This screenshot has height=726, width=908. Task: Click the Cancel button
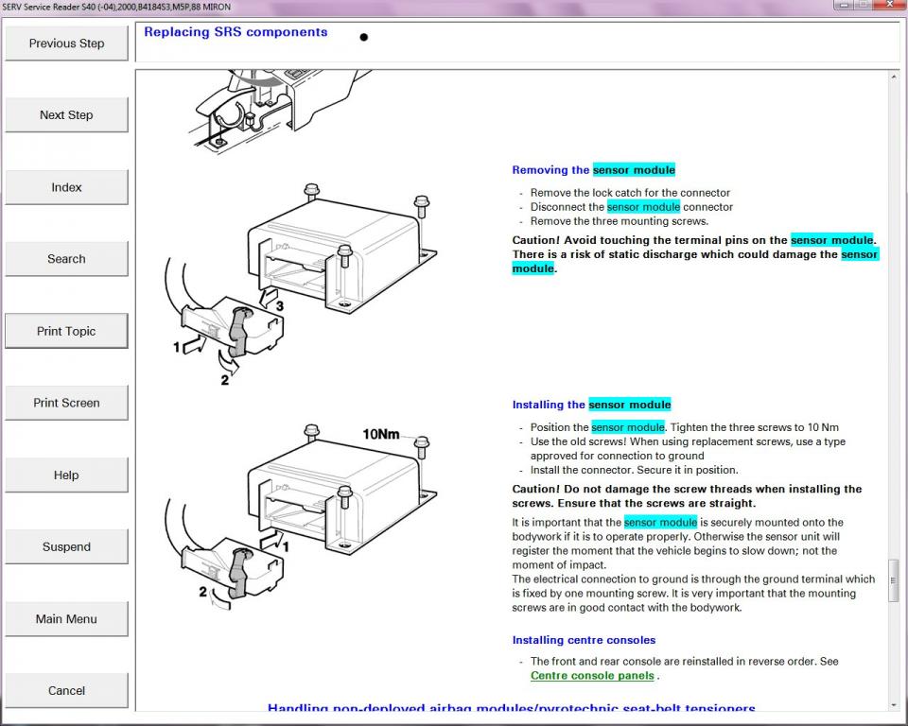pyautogui.click(x=66, y=691)
